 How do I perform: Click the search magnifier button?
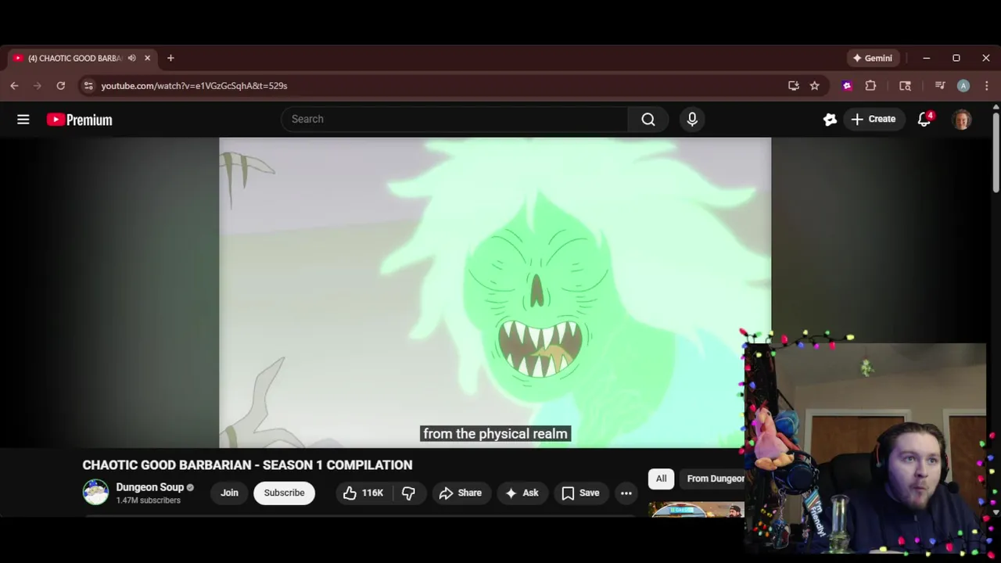click(x=648, y=119)
